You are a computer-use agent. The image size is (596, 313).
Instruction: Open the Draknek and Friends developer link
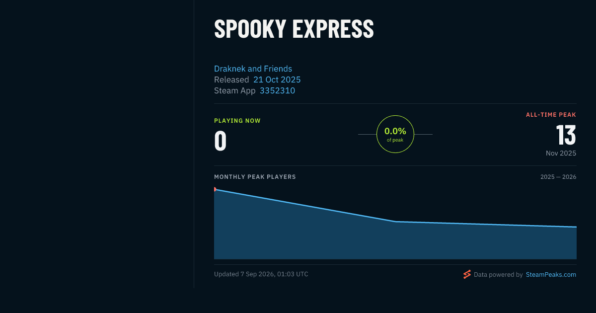click(253, 69)
